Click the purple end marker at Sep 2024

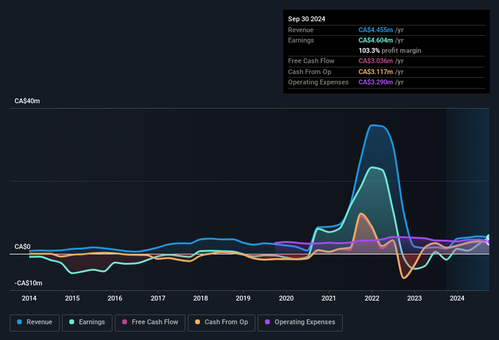tap(488, 242)
